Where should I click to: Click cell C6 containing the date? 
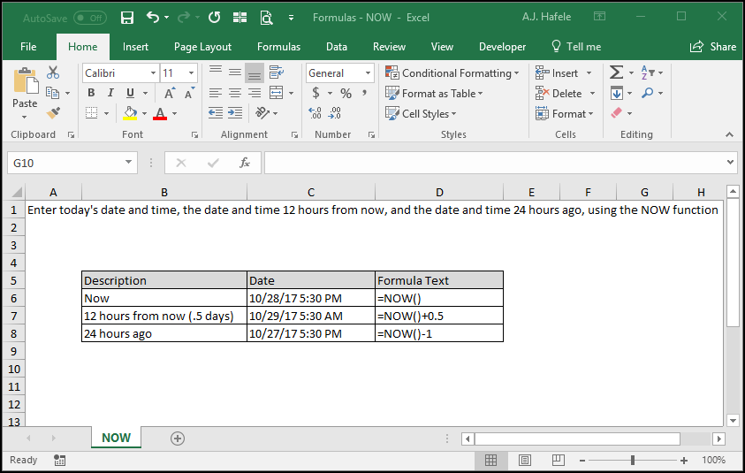coord(311,298)
